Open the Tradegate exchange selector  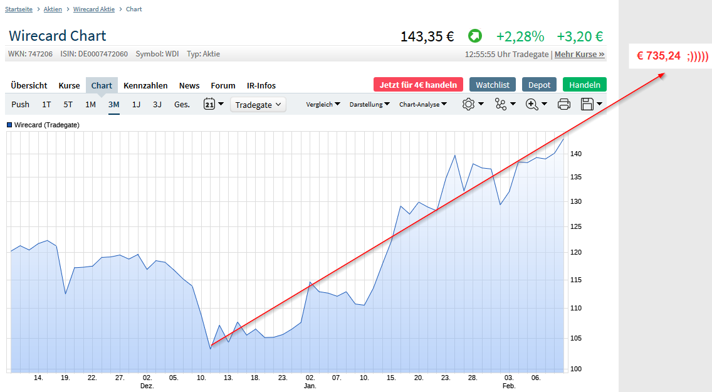coord(258,104)
